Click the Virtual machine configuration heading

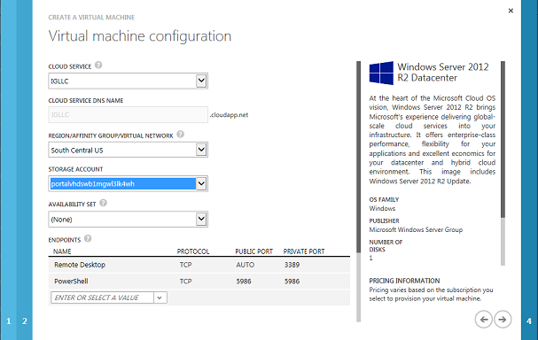[x=140, y=36]
